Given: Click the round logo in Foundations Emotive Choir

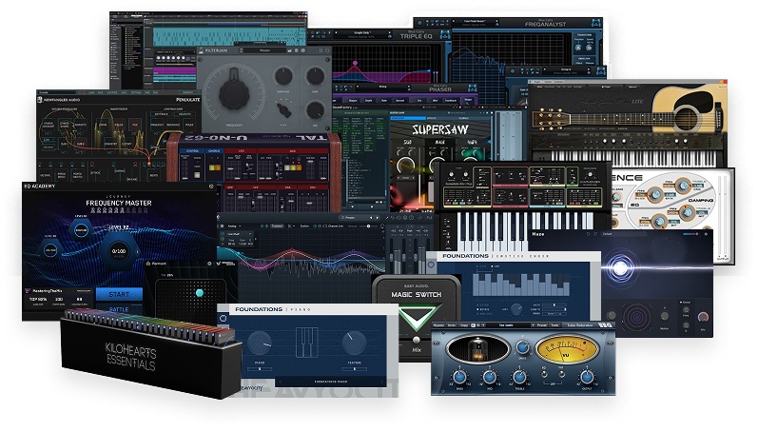Looking at the screenshot, I should pyautogui.click(x=431, y=265).
